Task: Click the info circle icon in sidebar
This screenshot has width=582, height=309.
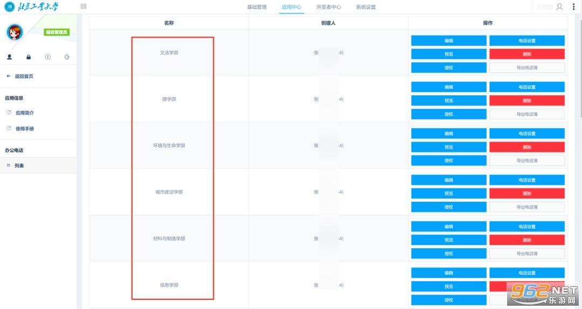Action: [47, 57]
